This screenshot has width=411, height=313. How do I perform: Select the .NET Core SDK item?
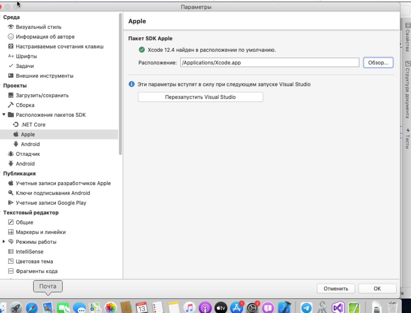pyautogui.click(x=33, y=125)
